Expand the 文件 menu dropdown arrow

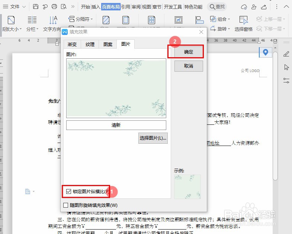coord(24,7)
